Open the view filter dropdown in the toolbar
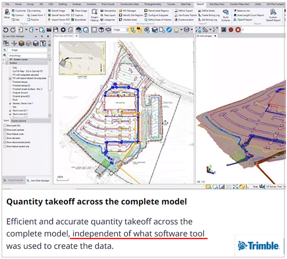287x259 pixels. pos(128,29)
